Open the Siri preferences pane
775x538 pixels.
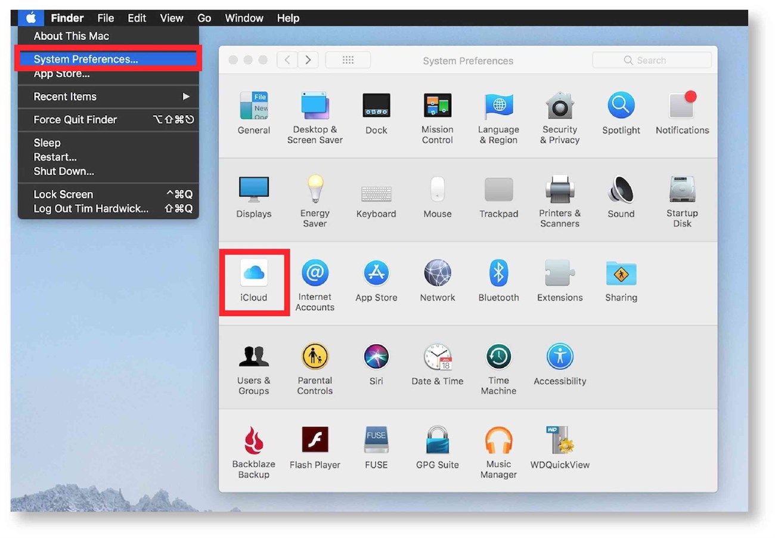376,364
